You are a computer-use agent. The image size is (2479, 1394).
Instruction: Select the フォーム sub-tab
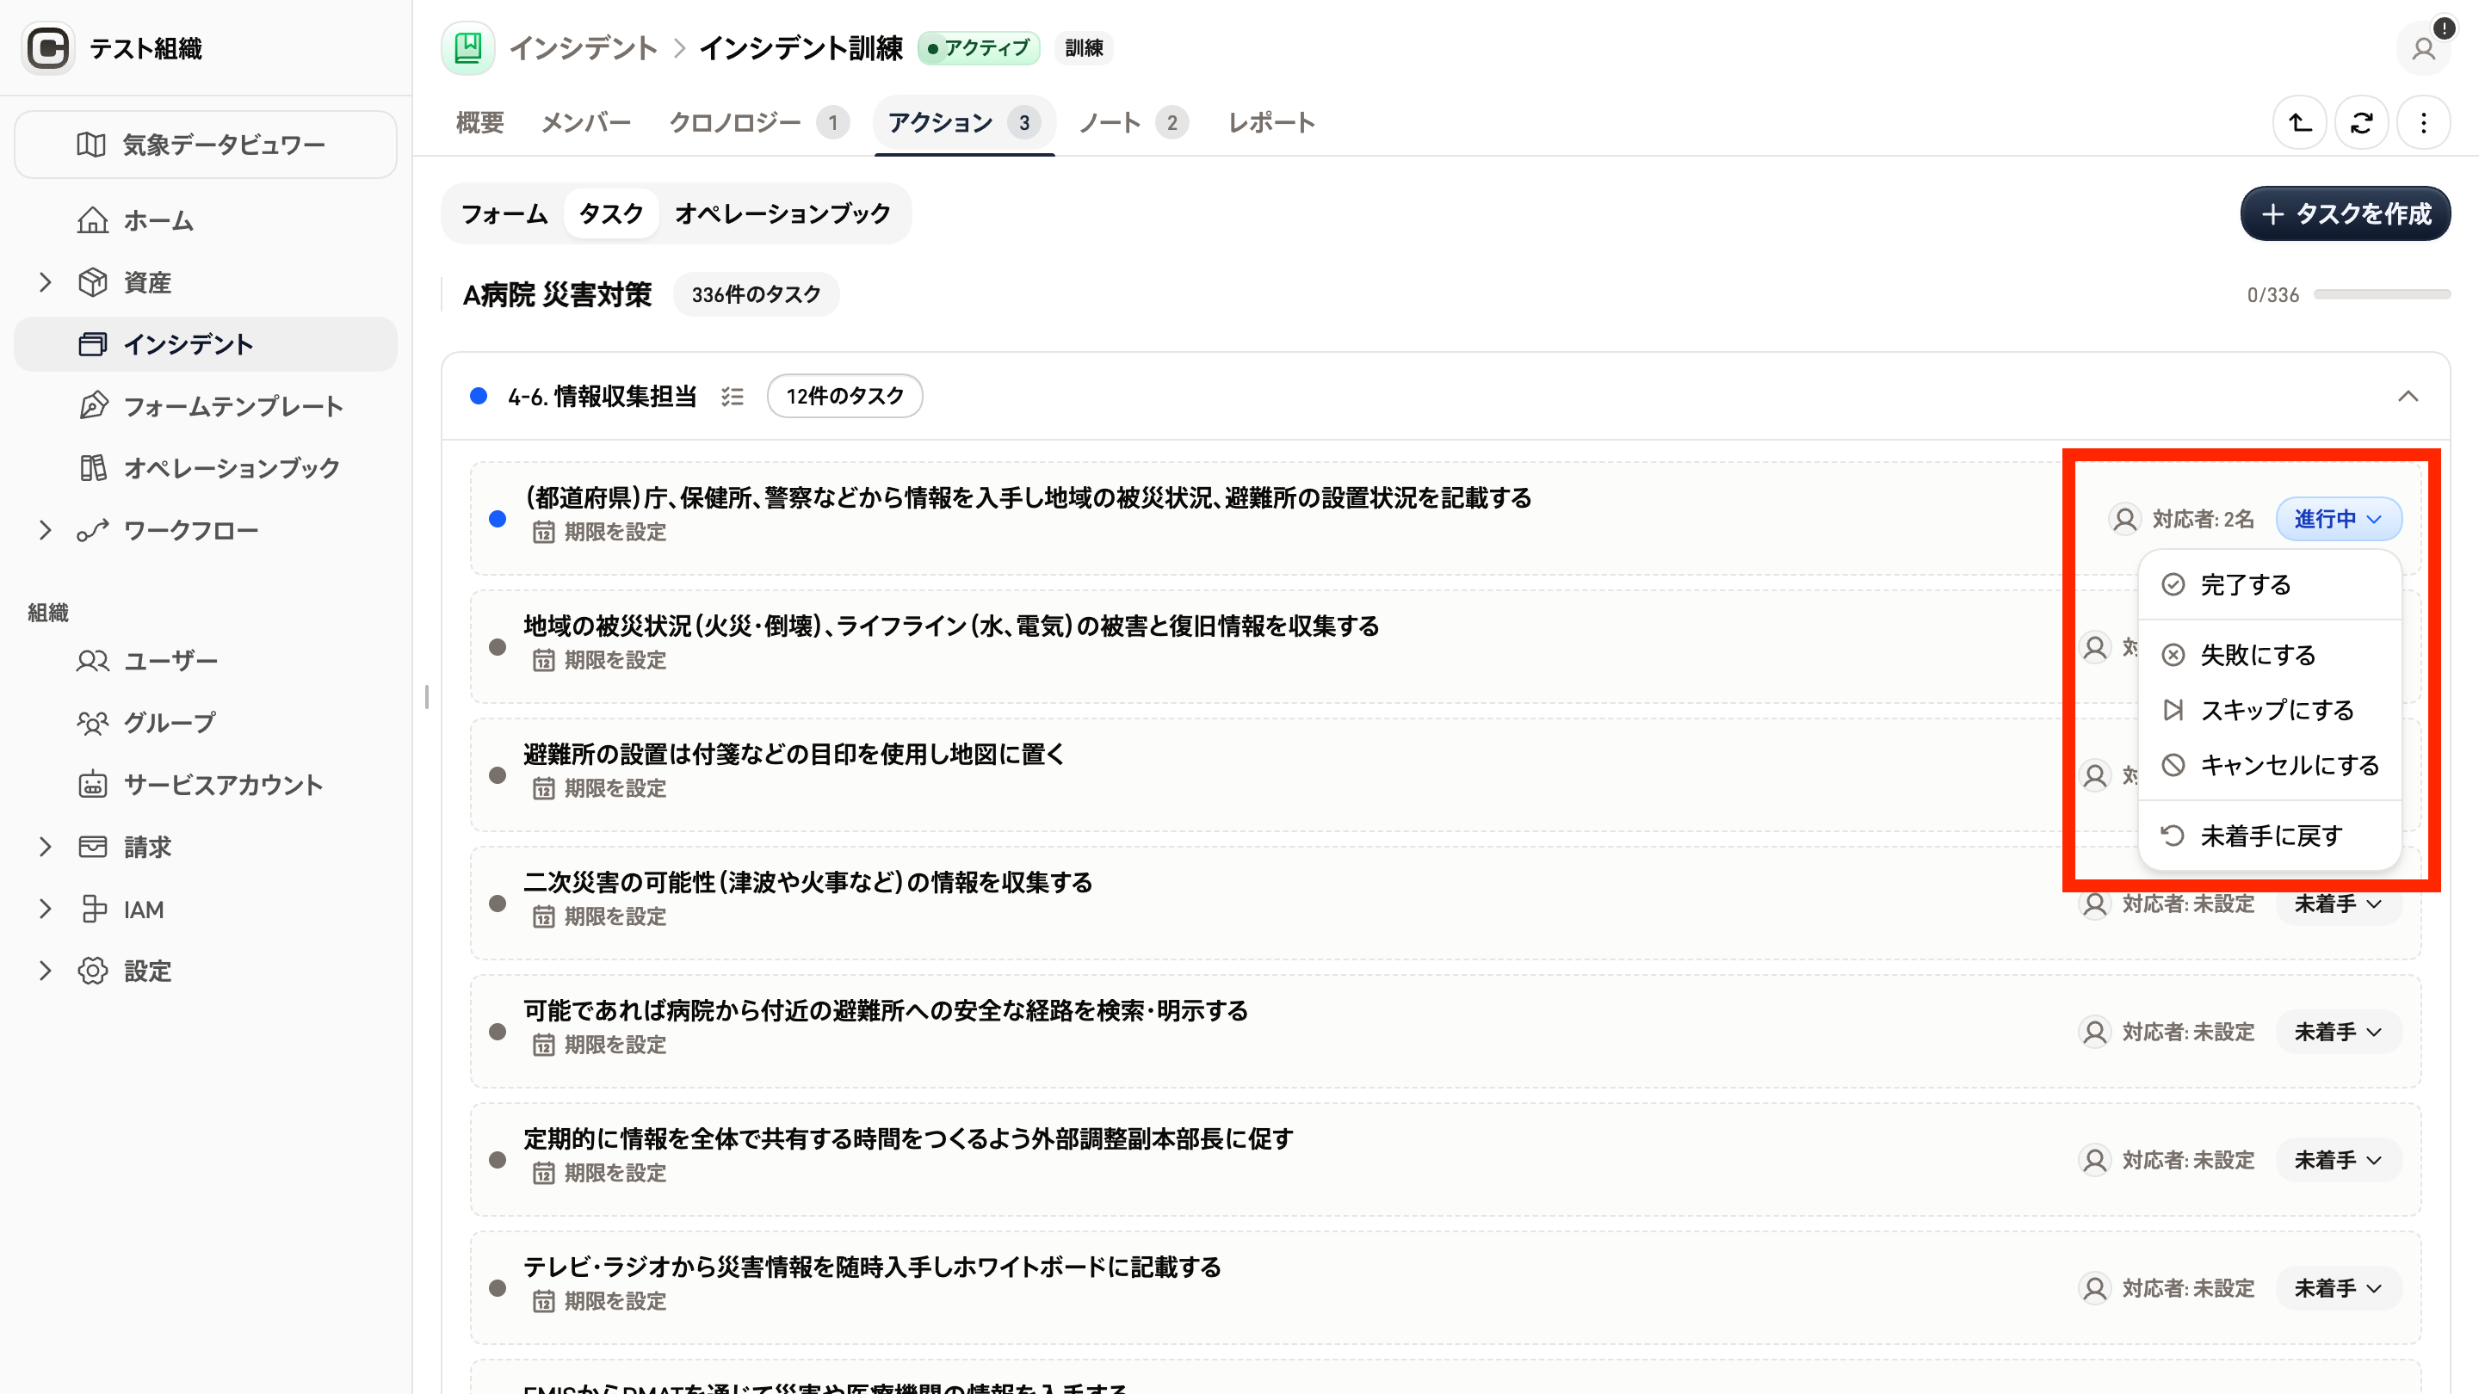pyautogui.click(x=504, y=213)
